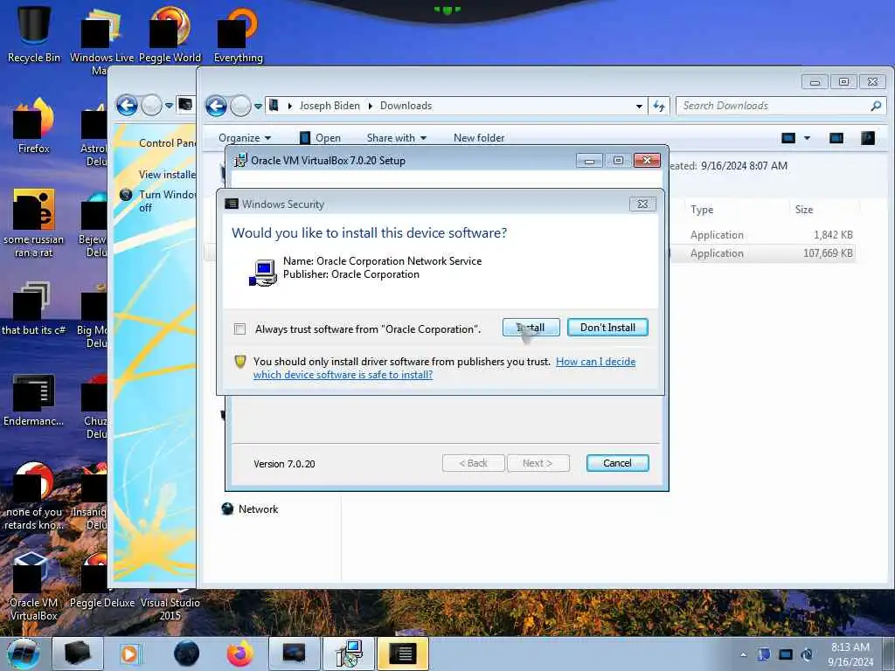Screen dimensions: 895x671
Task: Click the Install button
Action: click(531, 328)
